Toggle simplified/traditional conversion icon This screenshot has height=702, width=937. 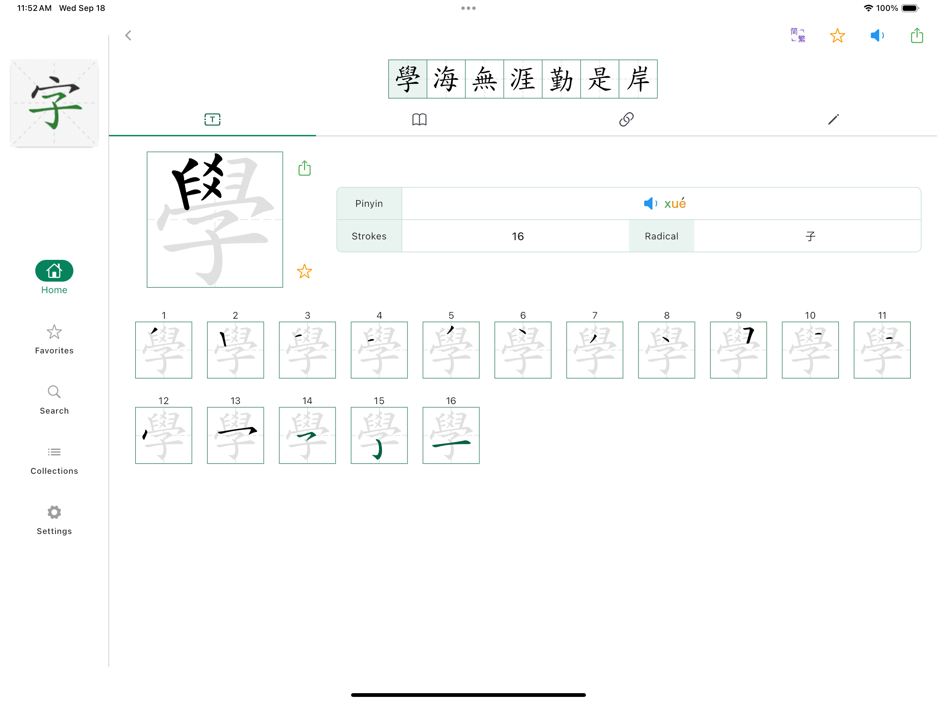tap(798, 36)
